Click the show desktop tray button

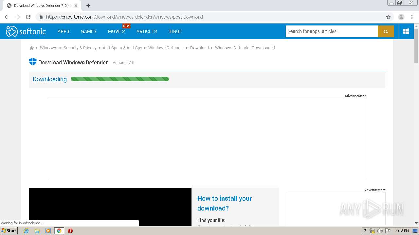coord(415,231)
